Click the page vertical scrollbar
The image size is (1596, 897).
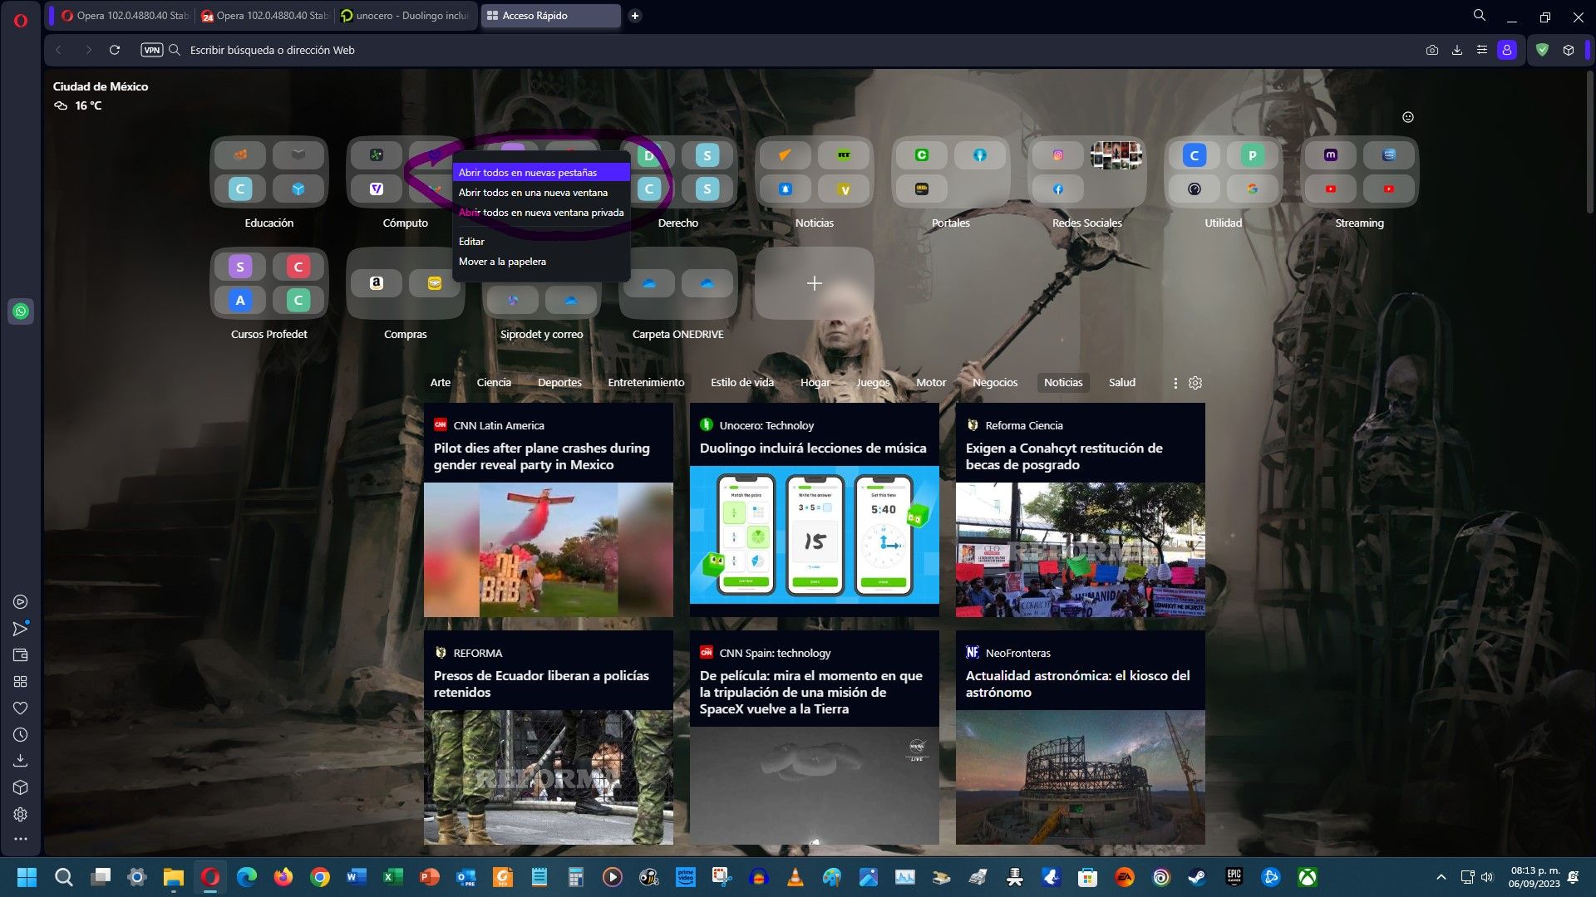[x=1590, y=141]
